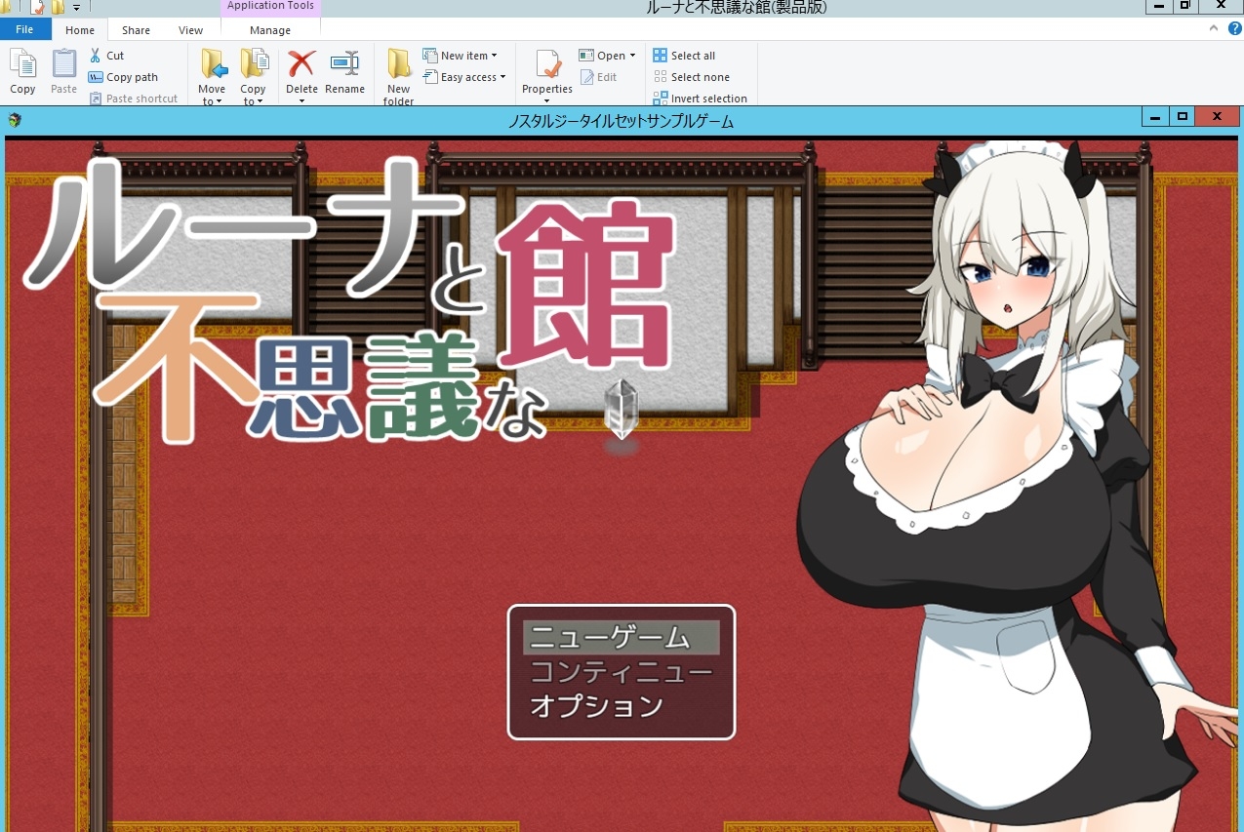Open the dropdown arrow beside Open

click(632, 56)
